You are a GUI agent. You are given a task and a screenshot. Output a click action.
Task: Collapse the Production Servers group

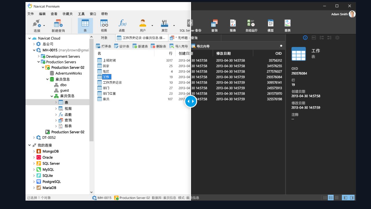pyautogui.click(x=38, y=62)
